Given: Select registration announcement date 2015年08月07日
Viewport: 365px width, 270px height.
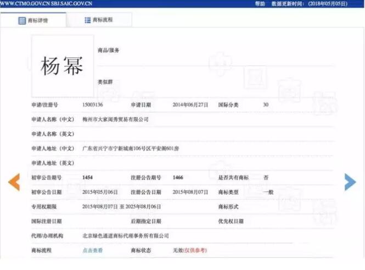Looking at the screenshot, I should [x=190, y=192].
